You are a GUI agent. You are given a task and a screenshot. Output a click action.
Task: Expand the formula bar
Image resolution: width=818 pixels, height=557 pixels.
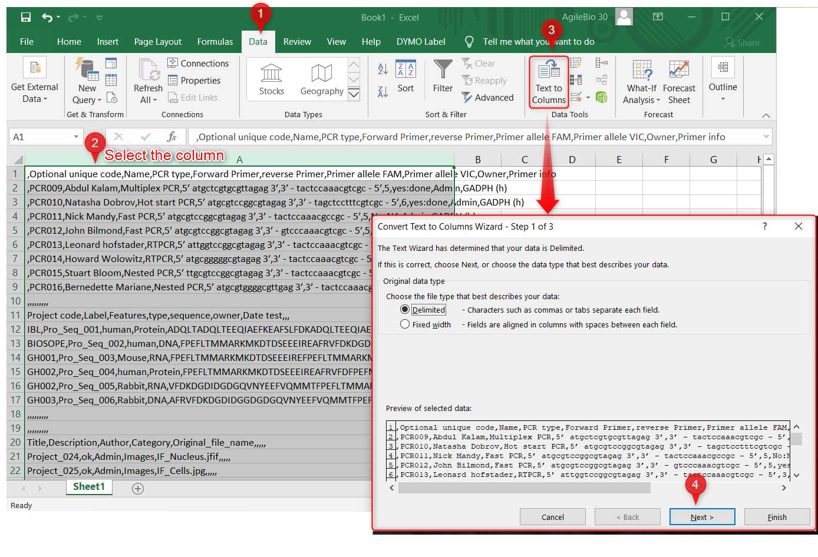(767, 137)
